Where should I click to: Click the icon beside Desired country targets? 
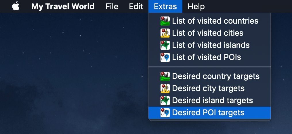[165, 76]
